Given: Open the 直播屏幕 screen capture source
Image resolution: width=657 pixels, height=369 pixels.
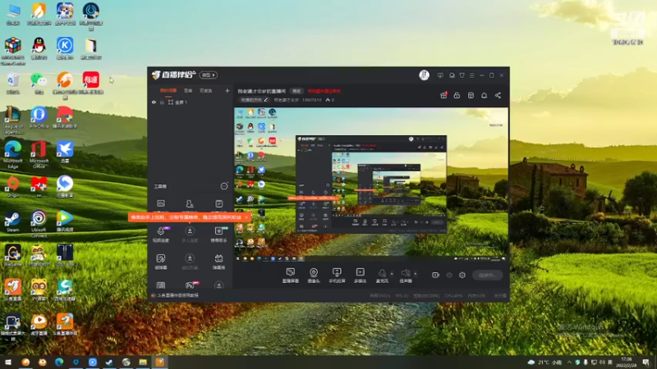Looking at the screenshot, I should click(291, 276).
